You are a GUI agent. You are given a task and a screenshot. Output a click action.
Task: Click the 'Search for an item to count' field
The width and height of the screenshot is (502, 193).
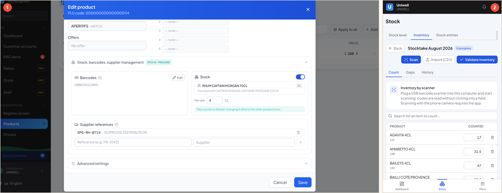(441, 116)
